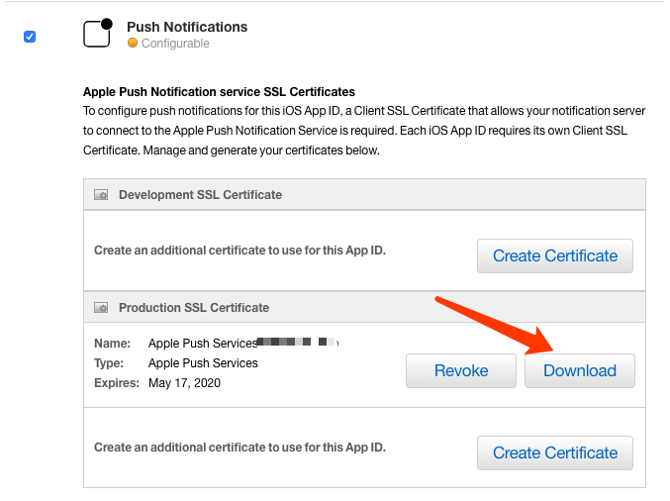Click the expiry date May 17, 2020
Image resolution: width=670 pixels, height=501 pixels.
[x=185, y=382]
